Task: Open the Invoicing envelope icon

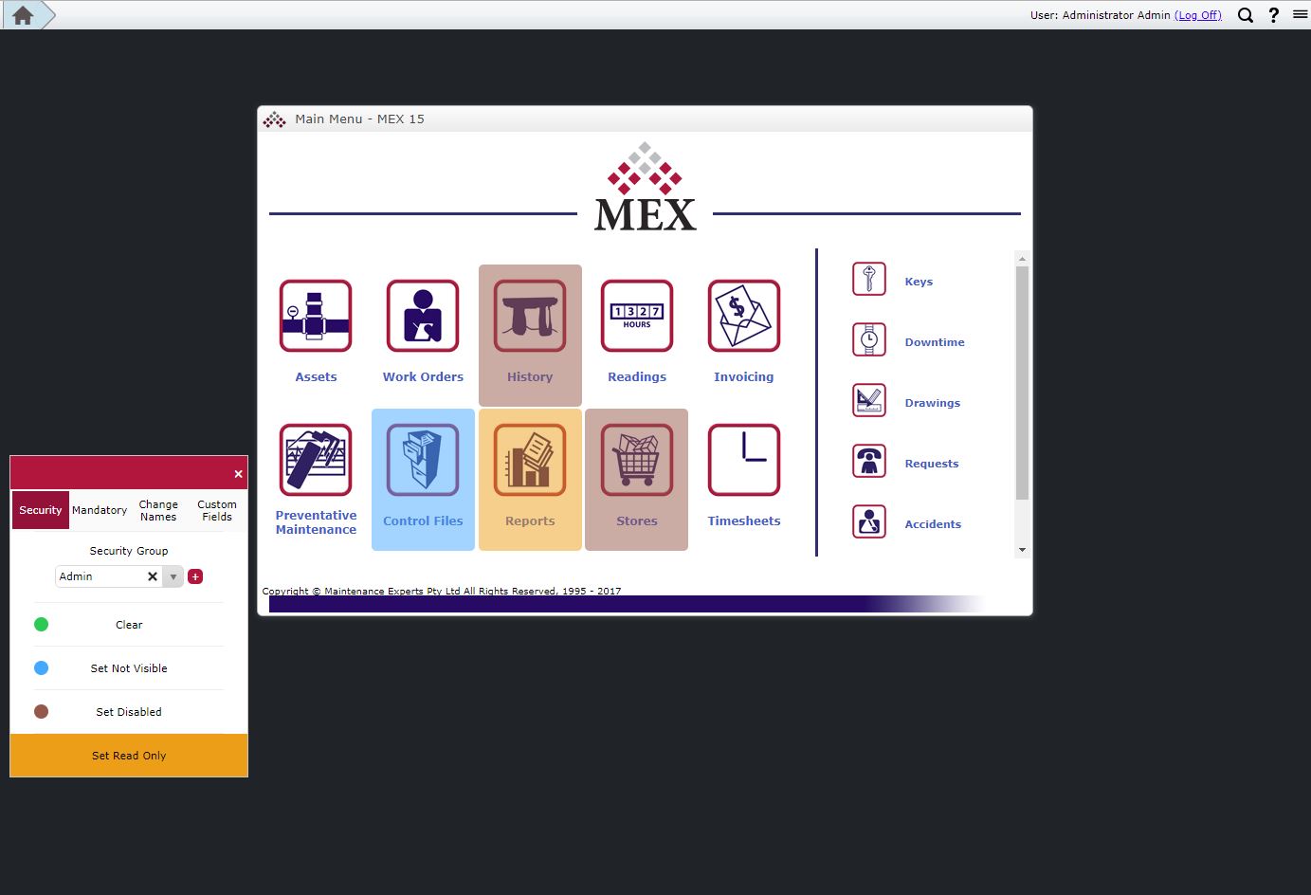Action: point(744,316)
